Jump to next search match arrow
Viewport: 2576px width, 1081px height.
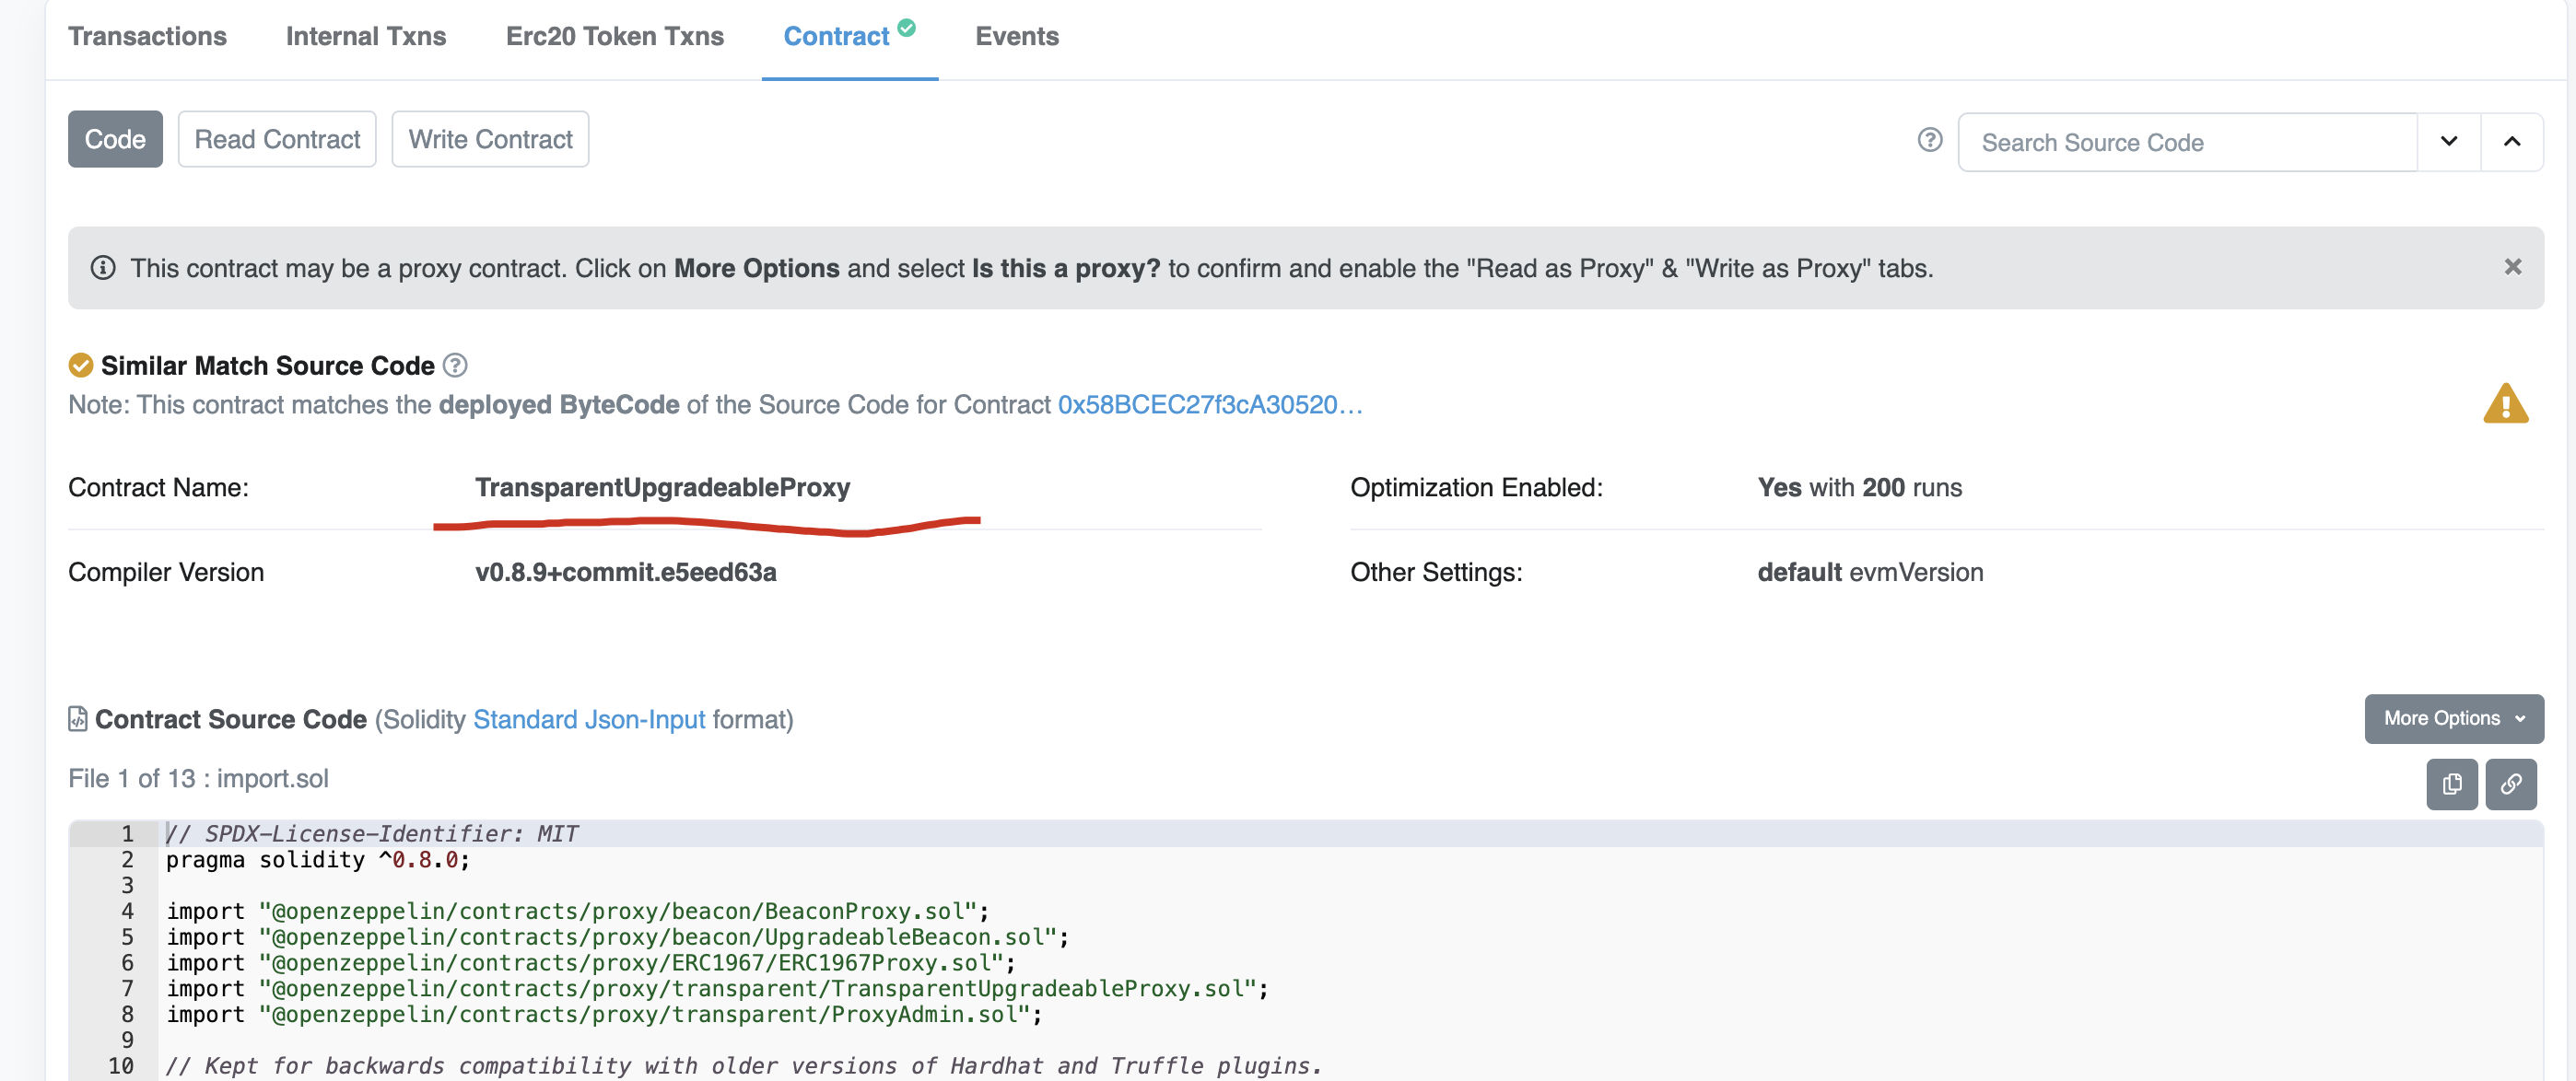(2449, 142)
